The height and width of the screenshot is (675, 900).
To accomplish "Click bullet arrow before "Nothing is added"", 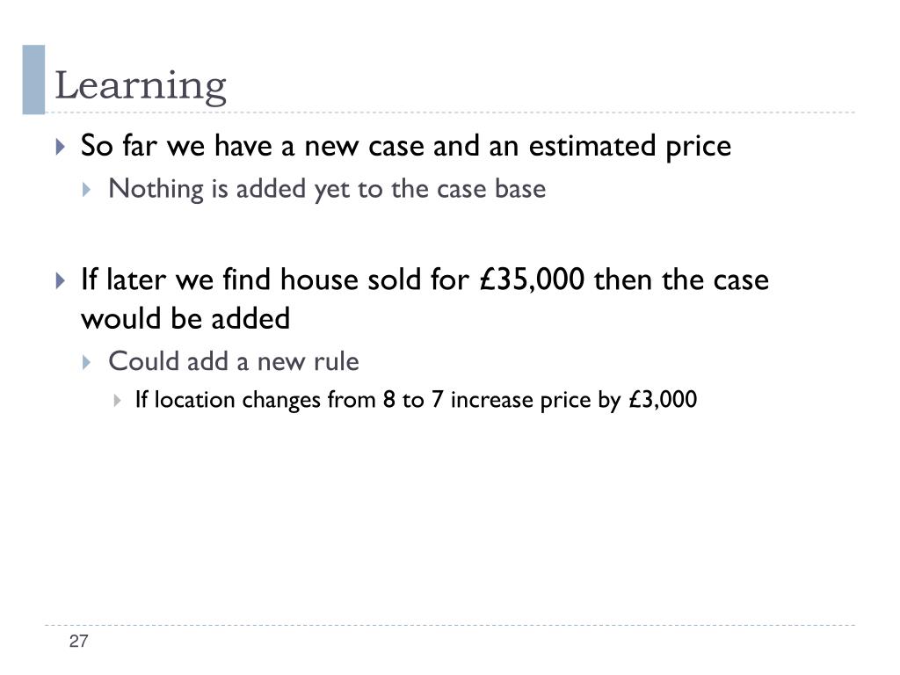I will click(x=86, y=190).
